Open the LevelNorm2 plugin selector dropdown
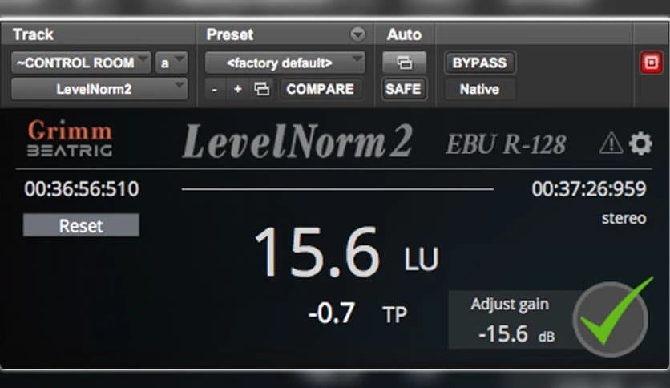Image resolution: width=670 pixels, height=388 pixels. click(99, 89)
